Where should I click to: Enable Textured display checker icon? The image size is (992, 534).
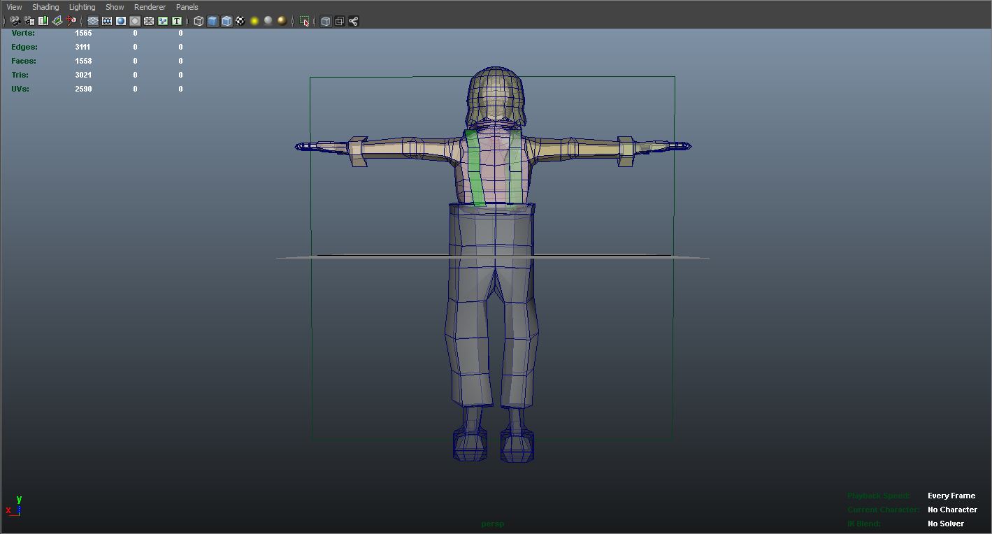click(x=240, y=21)
